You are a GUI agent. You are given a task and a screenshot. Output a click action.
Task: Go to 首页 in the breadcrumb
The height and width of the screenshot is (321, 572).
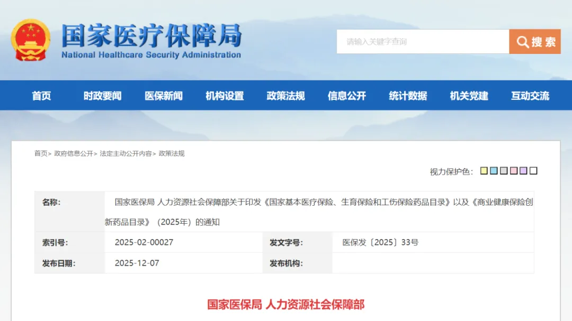41,153
